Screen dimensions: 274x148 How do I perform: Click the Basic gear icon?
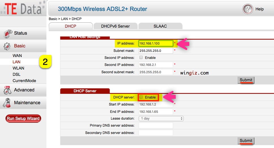pyautogui.click(x=7, y=46)
